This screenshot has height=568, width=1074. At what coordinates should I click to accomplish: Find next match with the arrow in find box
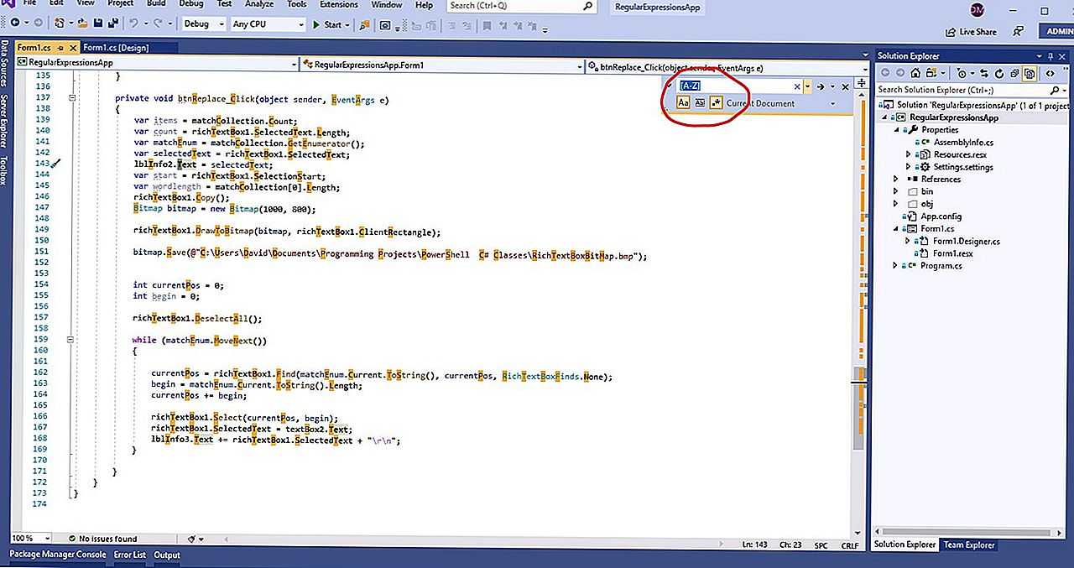[821, 87]
